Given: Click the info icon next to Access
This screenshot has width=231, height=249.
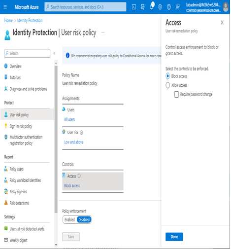Looking at the screenshot, I should pos(79,176).
